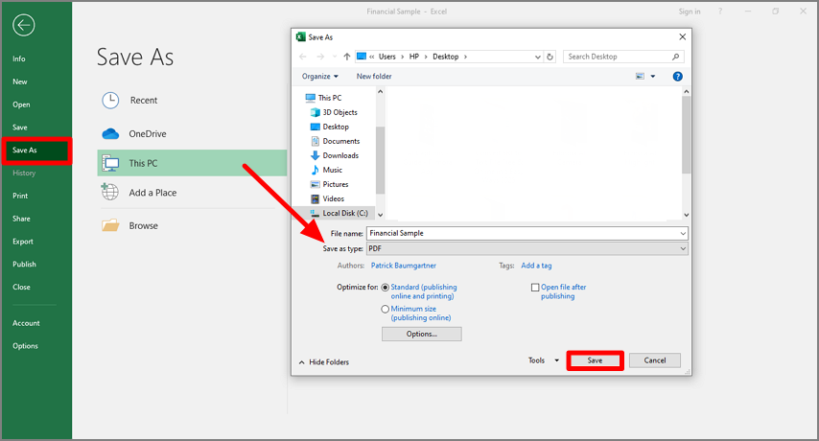Click the New folder button
Viewport: 819px width, 441px height.
pos(374,76)
